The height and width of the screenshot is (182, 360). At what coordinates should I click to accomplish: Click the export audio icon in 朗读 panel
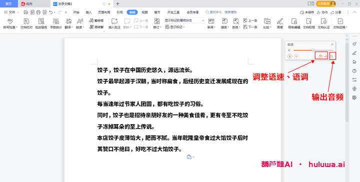click(331, 56)
